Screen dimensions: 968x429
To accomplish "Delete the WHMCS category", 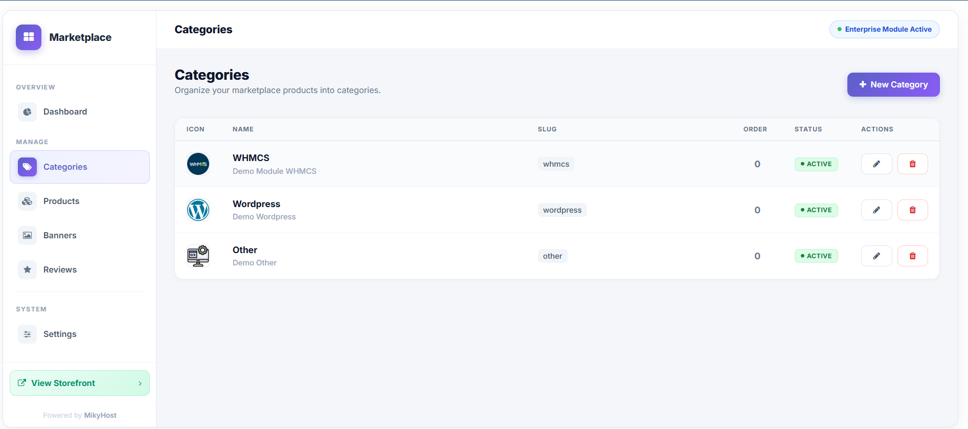I will tap(912, 164).
